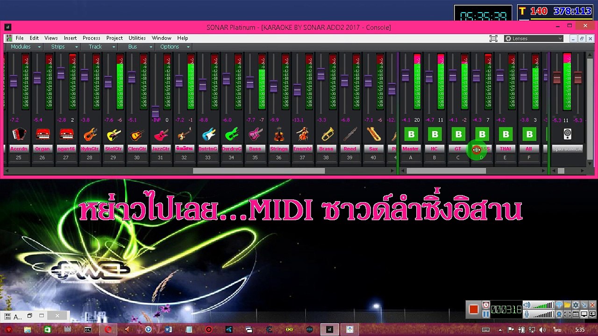Select the ClenGtr acoustic guitar icon
The width and height of the screenshot is (598, 336).
[137, 134]
